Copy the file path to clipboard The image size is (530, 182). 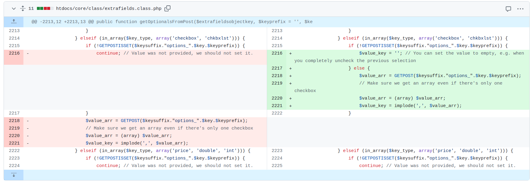tap(167, 8)
